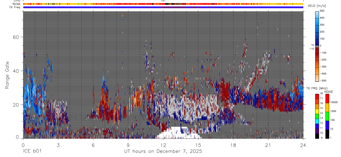This screenshot has width=341, height=157.
Task: Click the cyan 12–13 MHz swatch in TX FRQ legend
Action: click(x=317, y=121)
